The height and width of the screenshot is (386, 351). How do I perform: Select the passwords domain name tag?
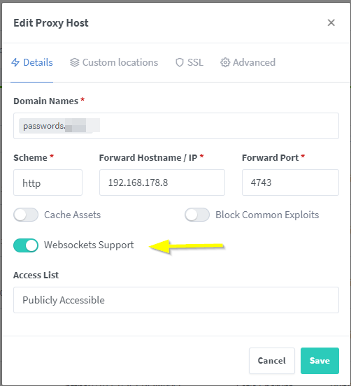[x=59, y=126]
